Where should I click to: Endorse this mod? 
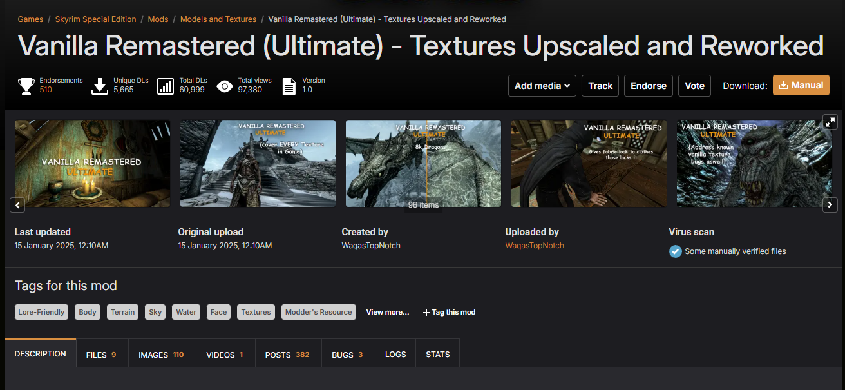pos(649,86)
